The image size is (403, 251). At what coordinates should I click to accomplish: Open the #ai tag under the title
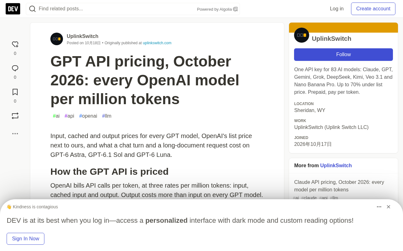pos(56,116)
